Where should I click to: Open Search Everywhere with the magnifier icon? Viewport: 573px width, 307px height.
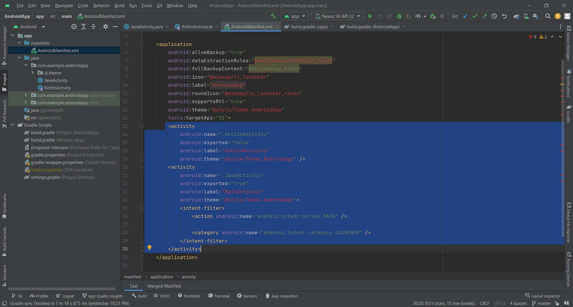click(x=548, y=16)
